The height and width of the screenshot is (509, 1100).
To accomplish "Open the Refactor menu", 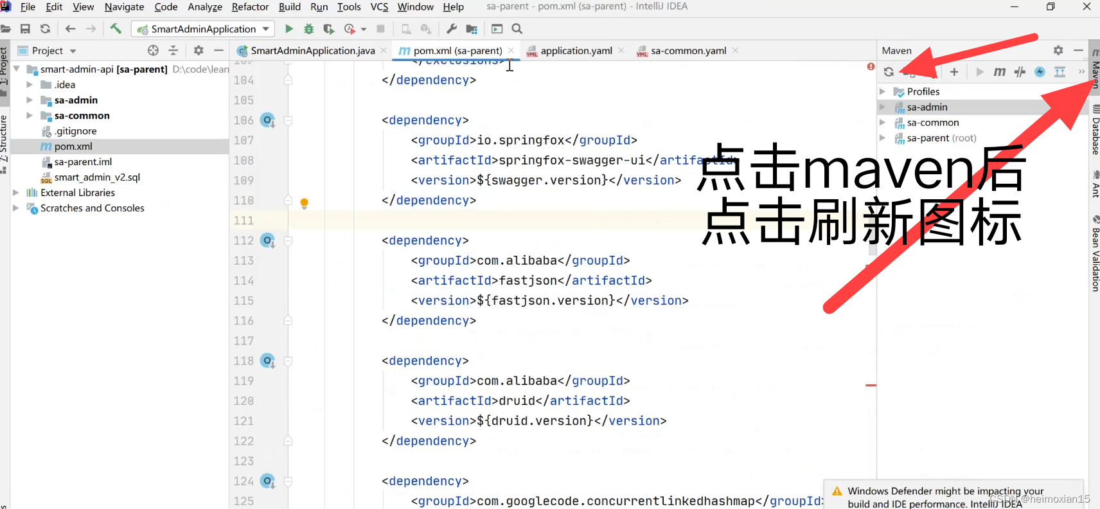I will 250,7.
